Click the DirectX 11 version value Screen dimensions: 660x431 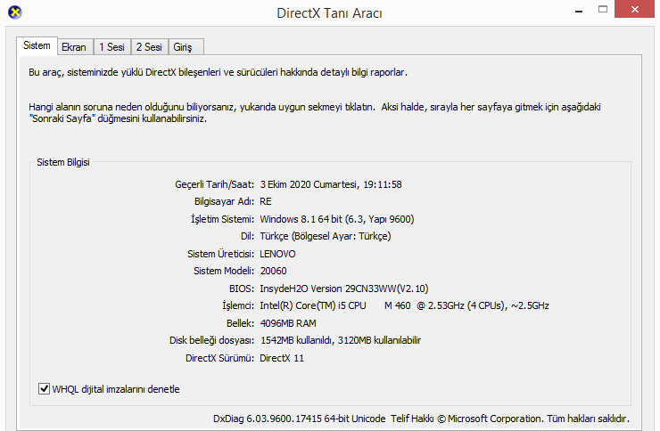[282, 358]
